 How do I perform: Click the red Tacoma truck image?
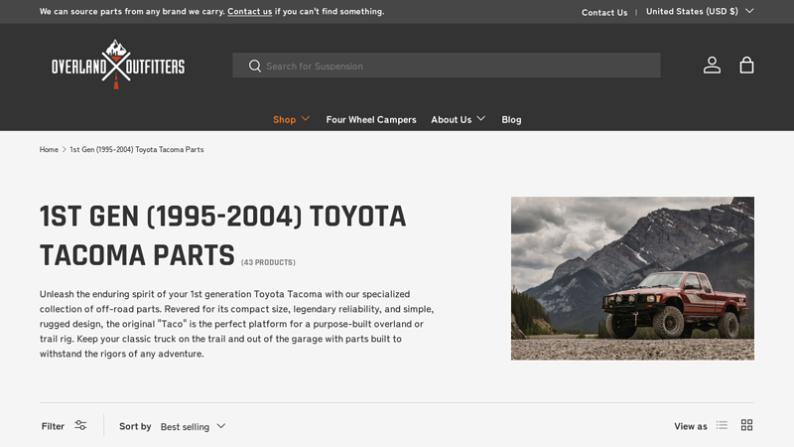point(632,278)
